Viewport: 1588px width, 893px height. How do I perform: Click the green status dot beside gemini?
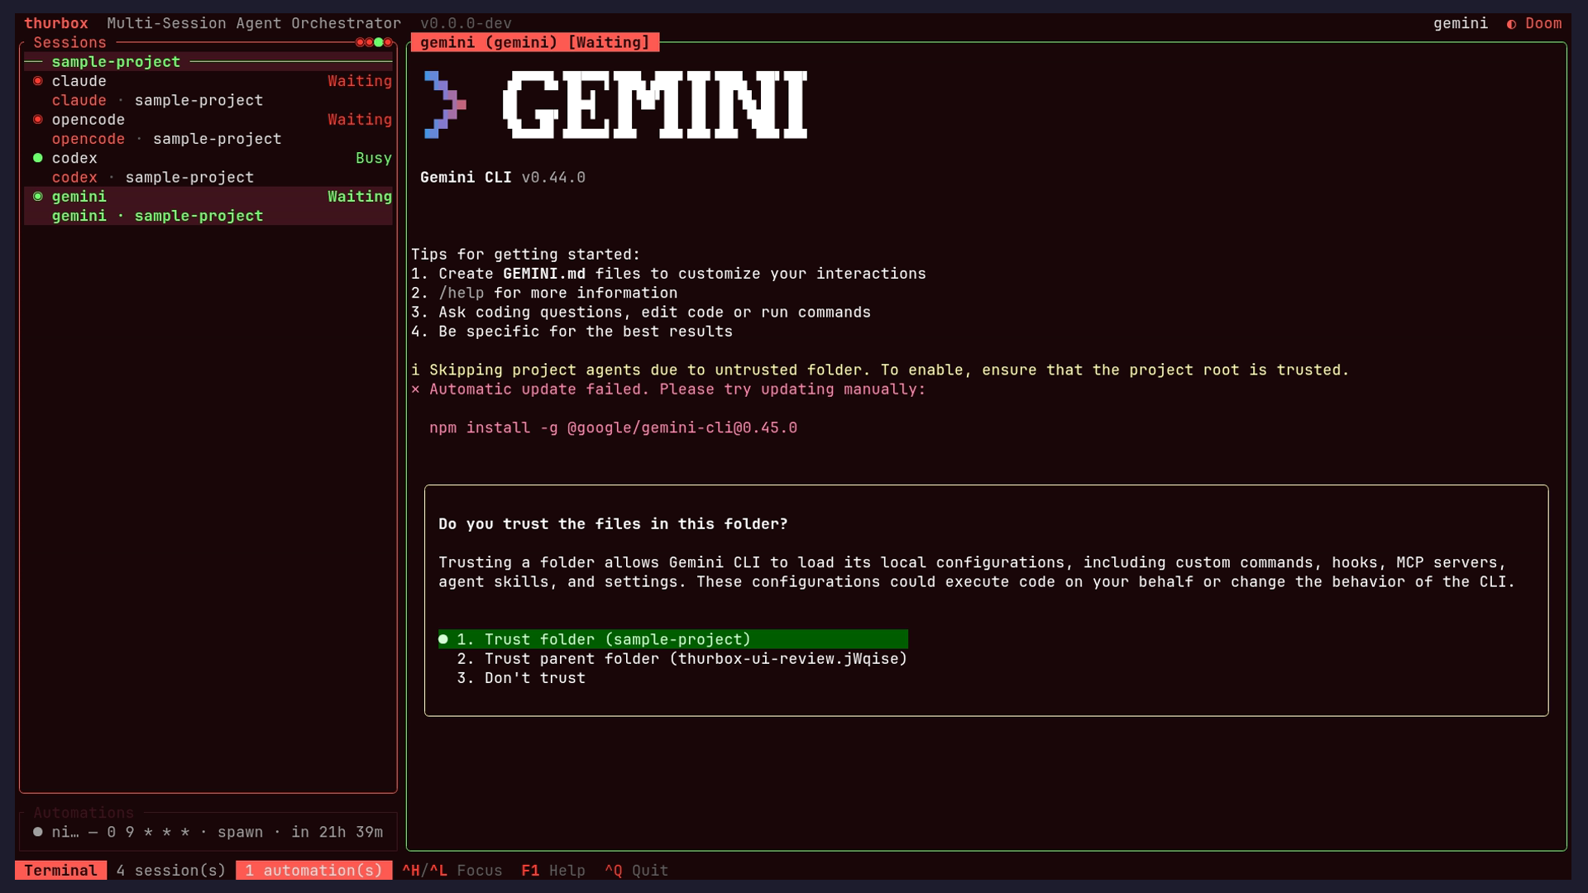37,197
